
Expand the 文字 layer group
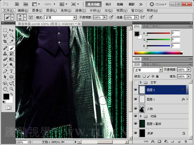[x=141, y=82]
